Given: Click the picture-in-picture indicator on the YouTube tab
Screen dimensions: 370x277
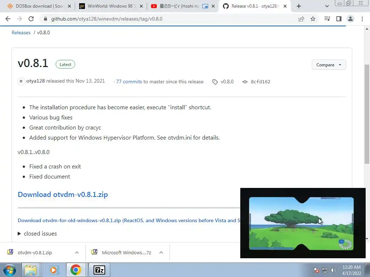Looking at the screenshot, I should tap(205, 6).
